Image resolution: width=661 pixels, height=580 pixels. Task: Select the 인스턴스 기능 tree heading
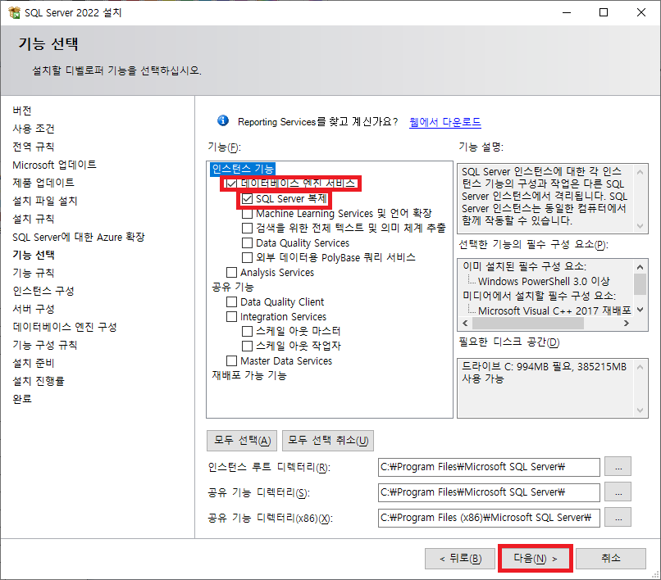point(243,169)
